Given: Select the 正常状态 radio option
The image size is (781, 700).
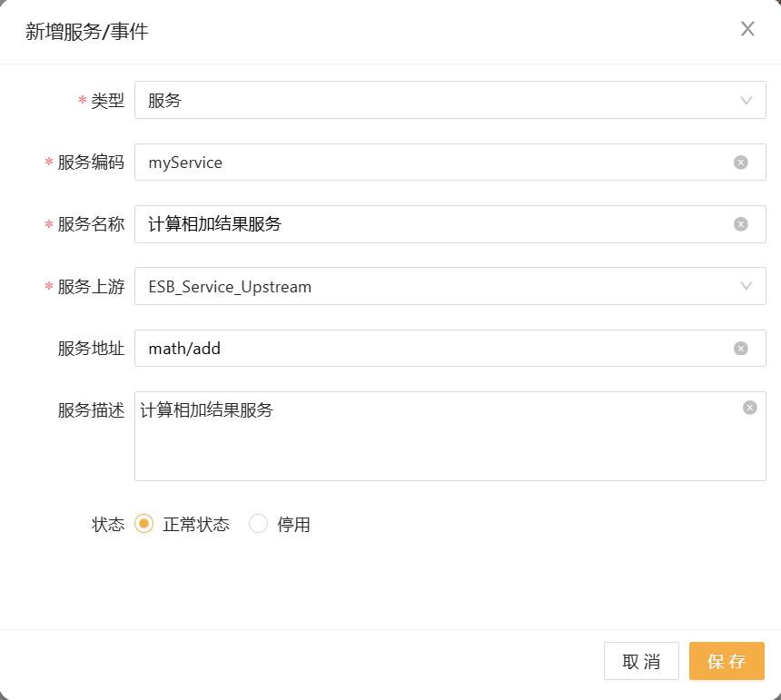Looking at the screenshot, I should (x=143, y=524).
